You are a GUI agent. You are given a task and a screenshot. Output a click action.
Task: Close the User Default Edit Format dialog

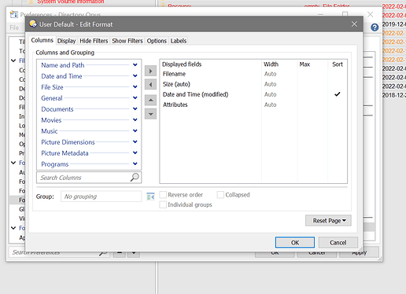pyautogui.click(x=354, y=24)
